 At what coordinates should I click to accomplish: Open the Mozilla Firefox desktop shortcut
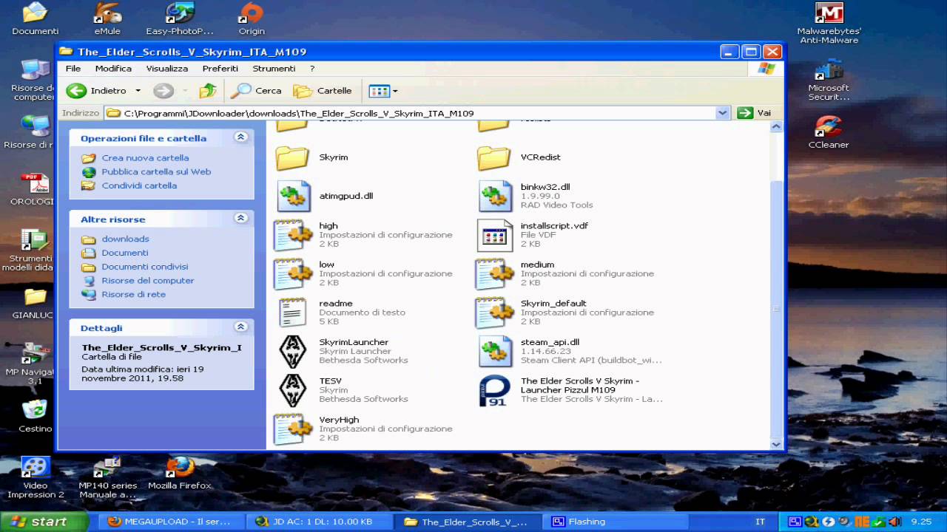pyautogui.click(x=180, y=473)
